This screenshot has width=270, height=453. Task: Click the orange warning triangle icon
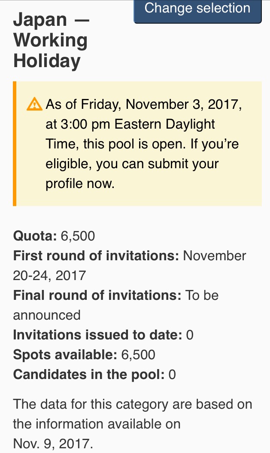pyautogui.click(x=34, y=104)
